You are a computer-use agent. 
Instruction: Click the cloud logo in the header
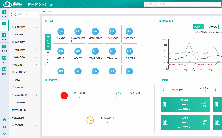pyautogui.click(x=7, y=4)
